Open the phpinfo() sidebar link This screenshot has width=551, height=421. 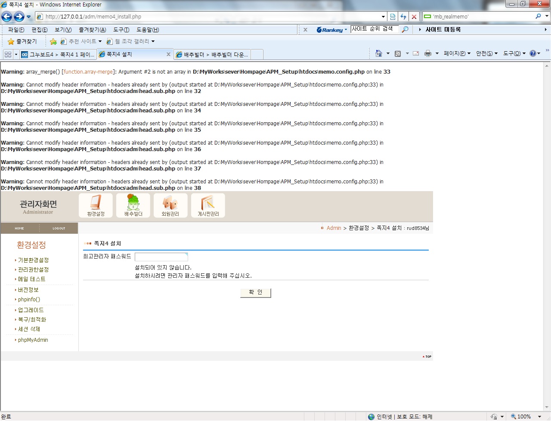tap(29, 299)
